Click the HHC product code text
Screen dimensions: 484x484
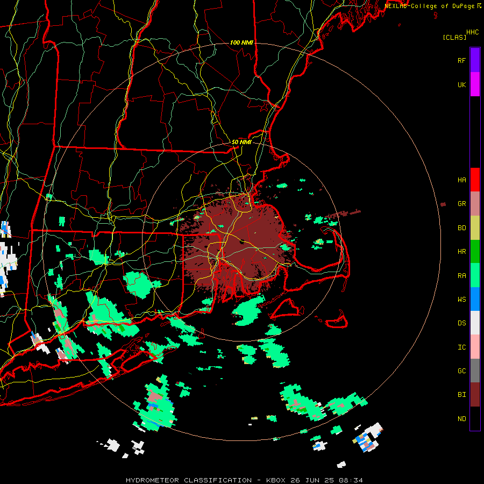pyautogui.click(x=473, y=32)
